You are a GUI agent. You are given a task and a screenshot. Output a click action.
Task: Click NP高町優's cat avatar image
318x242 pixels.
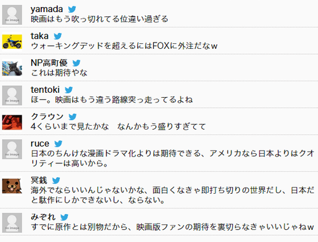tap(12, 69)
